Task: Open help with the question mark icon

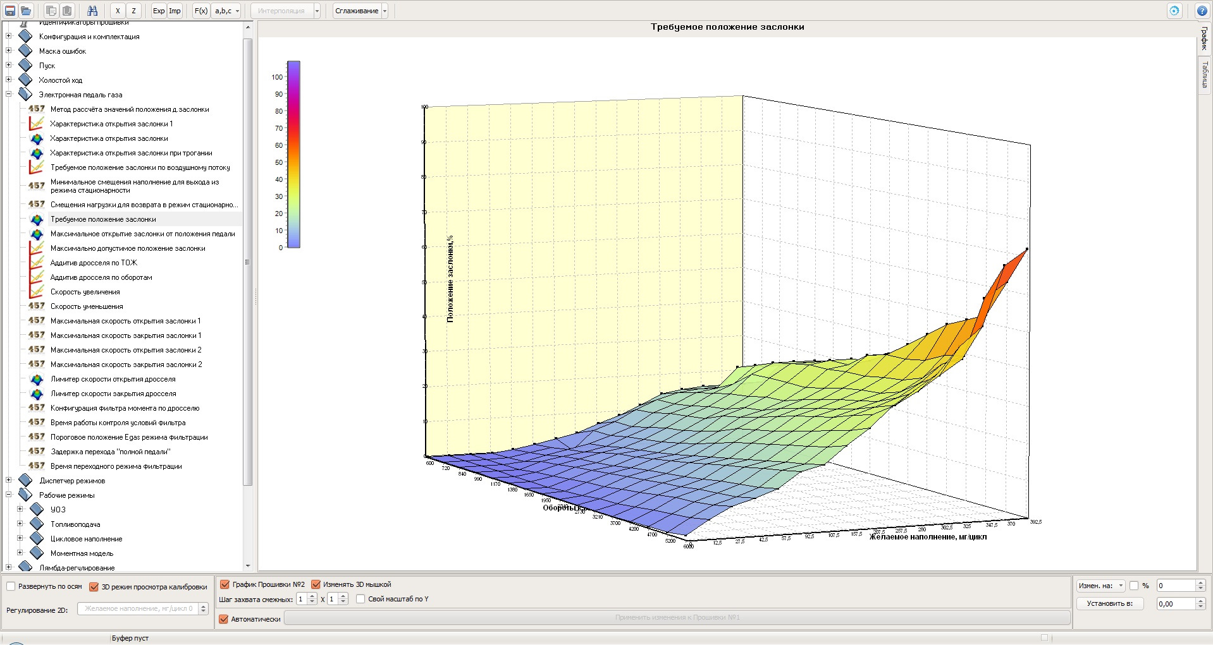Action: [x=1202, y=11]
